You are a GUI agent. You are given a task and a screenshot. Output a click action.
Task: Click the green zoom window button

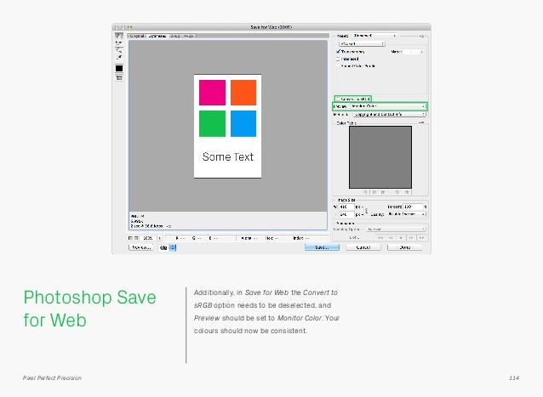coord(130,27)
